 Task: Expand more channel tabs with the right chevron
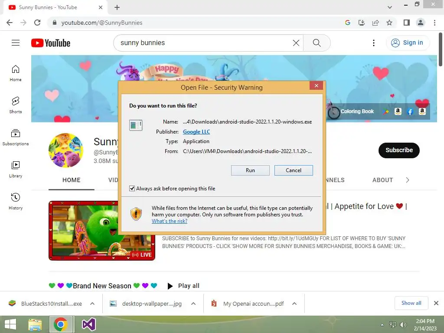(x=407, y=180)
